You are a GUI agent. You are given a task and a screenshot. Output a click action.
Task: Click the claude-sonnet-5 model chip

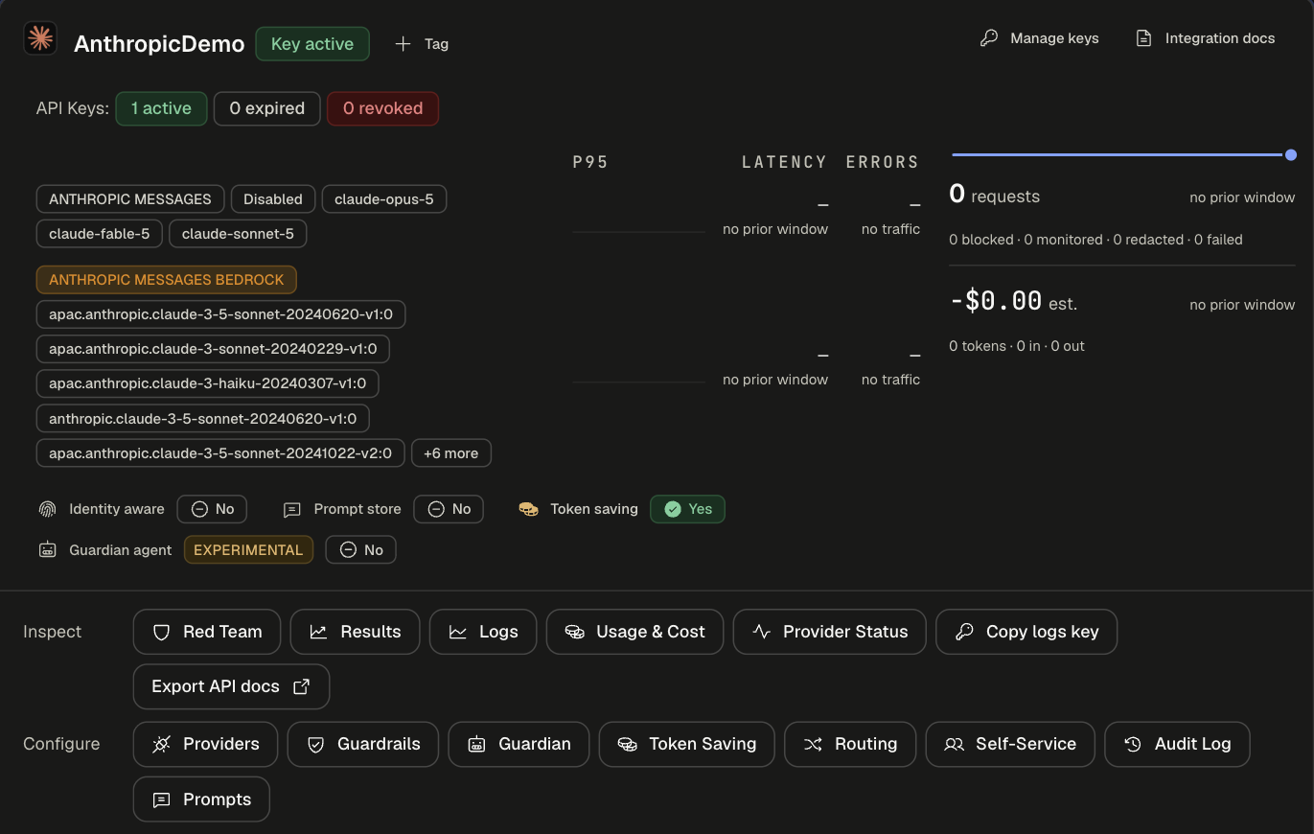238,234
